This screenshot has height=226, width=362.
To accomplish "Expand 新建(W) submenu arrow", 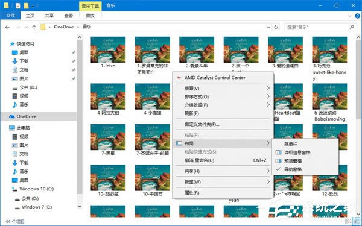I will pyautogui.click(x=268, y=182).
